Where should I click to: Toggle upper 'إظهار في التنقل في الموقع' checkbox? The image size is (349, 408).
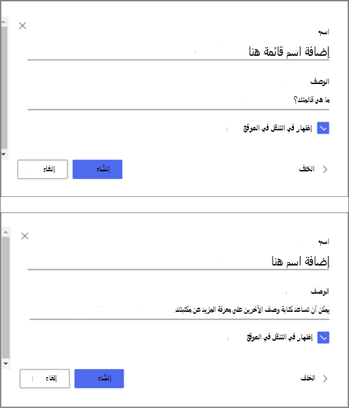[323, 128]
